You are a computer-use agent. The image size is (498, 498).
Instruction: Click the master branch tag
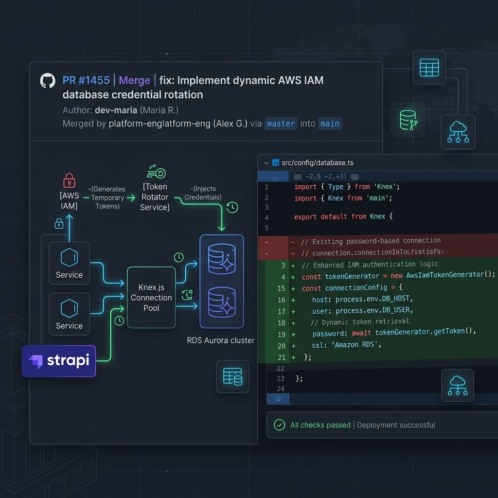(x=281, y=124)
